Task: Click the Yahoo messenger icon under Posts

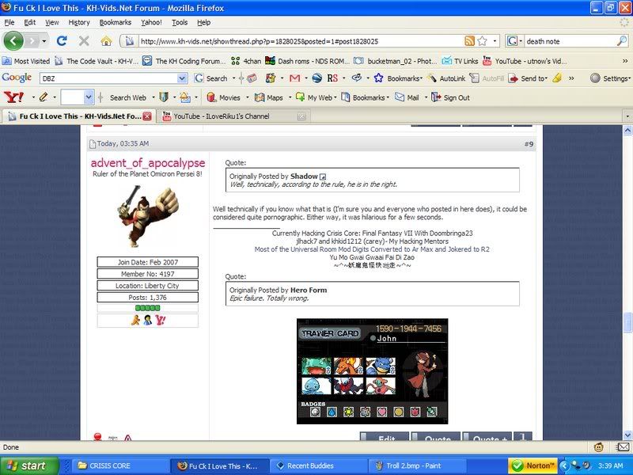Action: (161, 321)
